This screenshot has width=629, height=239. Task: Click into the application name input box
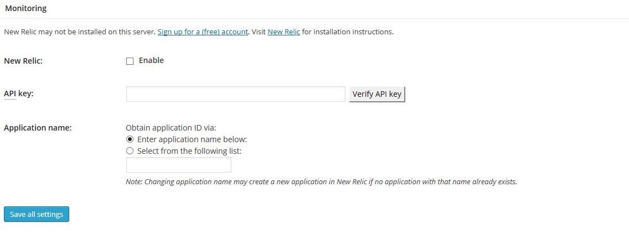click(x=178, y=165)
